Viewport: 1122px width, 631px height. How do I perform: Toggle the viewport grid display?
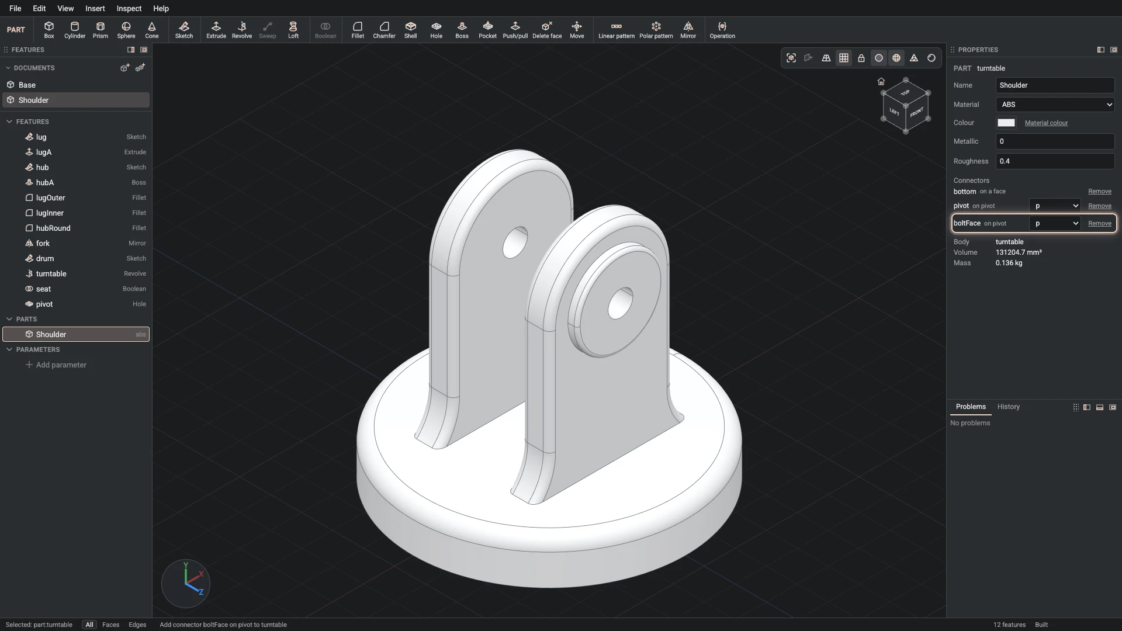coord(844,58)
